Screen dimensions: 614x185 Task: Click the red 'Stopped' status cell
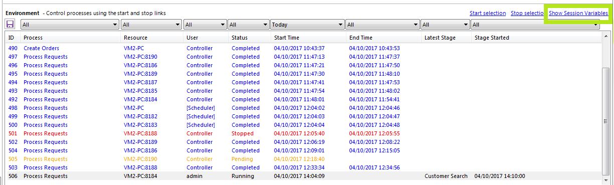243,133
